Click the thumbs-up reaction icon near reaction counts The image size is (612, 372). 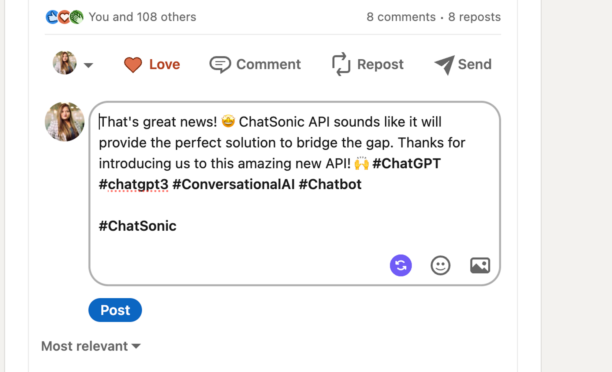pos(52,17)
